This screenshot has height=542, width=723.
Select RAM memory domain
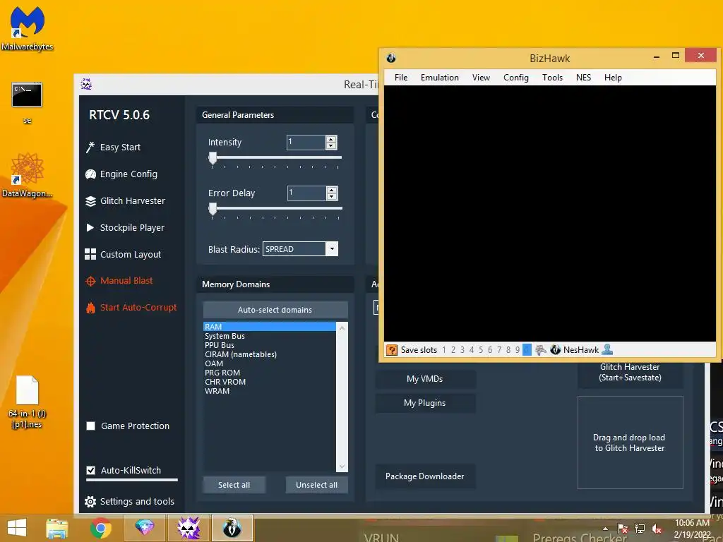click(x=270, y=327)
